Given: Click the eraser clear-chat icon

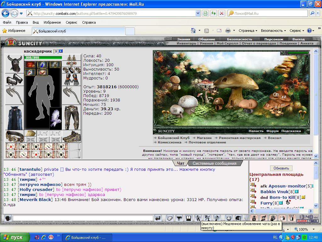Looking at the screenshot, I should tap(169, 218).
